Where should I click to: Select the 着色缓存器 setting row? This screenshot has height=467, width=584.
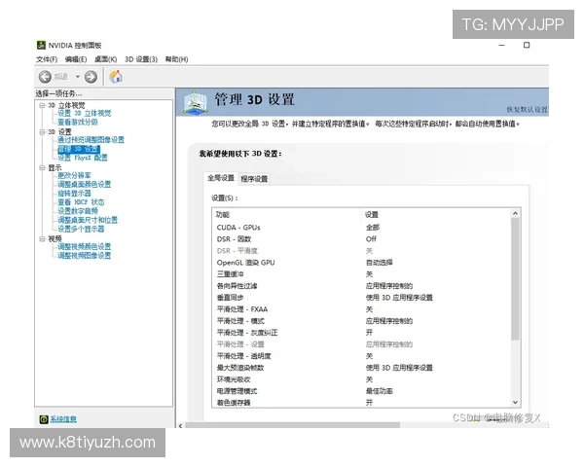361,403
